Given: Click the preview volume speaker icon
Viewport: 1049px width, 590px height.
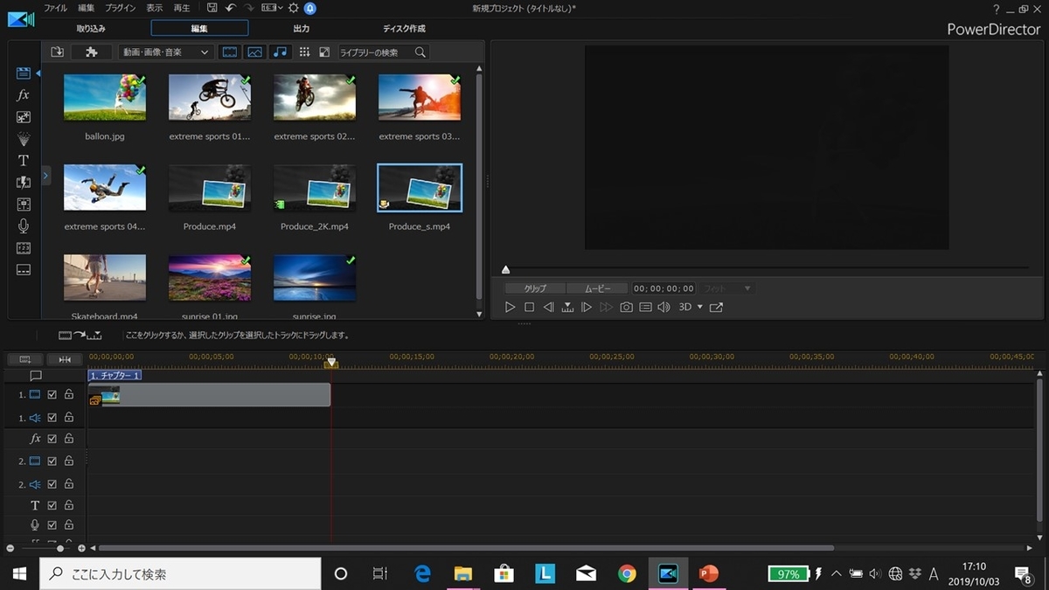Looking at the screenshot, I should tap(663, 307).
